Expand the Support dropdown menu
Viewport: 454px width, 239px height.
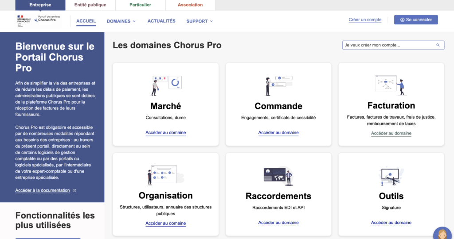click(200, 21)
